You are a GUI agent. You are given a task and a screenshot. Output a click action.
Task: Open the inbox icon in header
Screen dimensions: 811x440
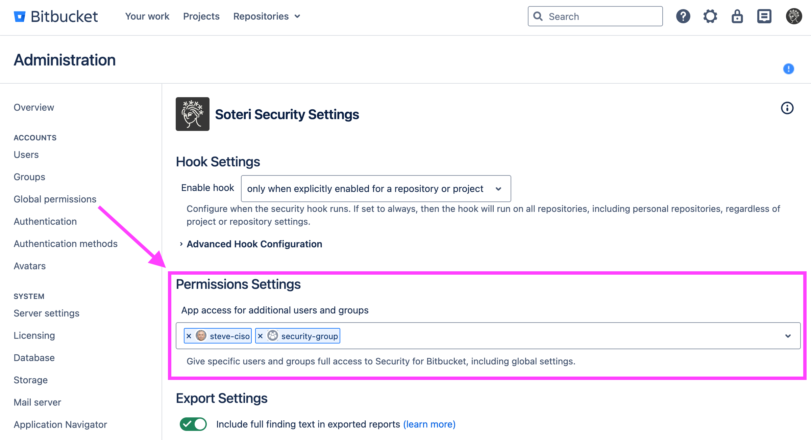pyautogui.click(x=764, y=16)
